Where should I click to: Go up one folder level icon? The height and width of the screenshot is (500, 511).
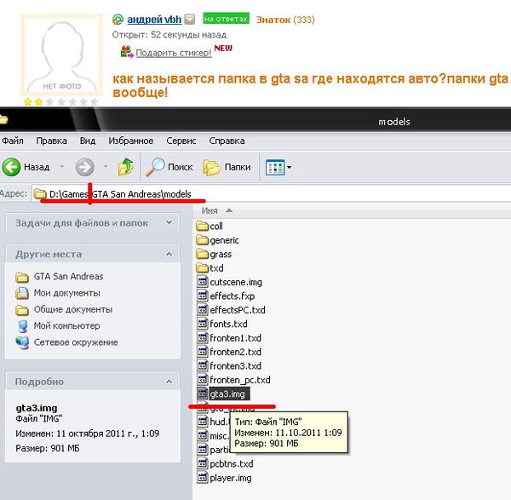(126, 167)
